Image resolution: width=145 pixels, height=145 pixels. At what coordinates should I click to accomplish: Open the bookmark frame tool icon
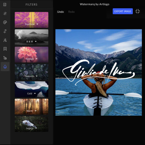(5, 49)
